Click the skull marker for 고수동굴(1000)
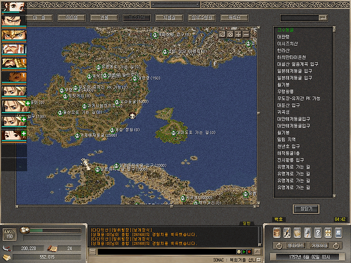The width and height of the screenshot is (351, 263). [117, 102]
